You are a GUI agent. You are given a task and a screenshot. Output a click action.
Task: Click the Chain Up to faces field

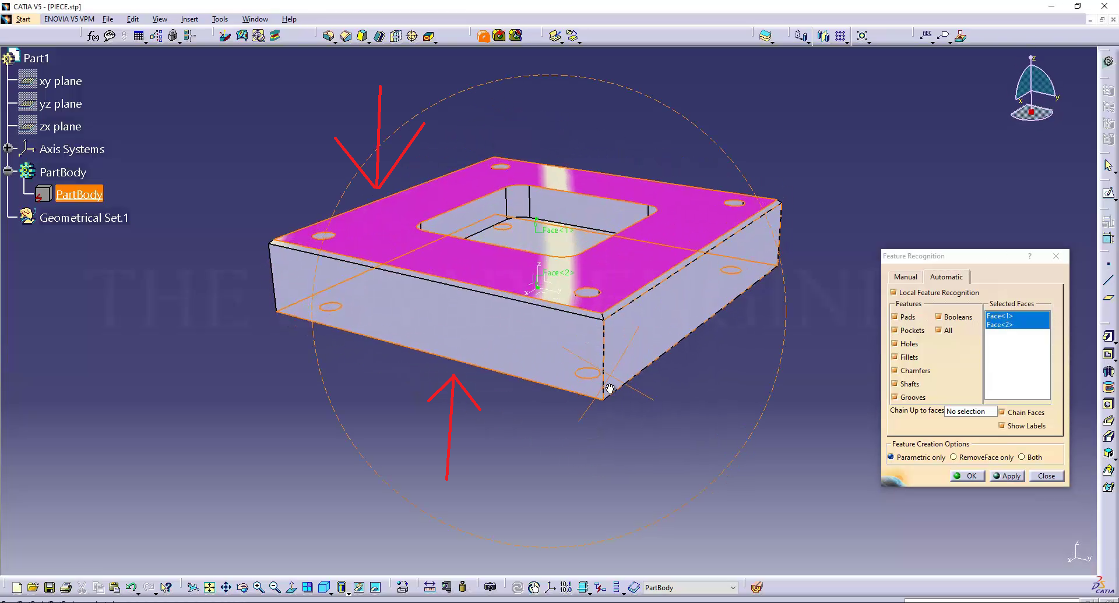pyautogui.click(x=970, y=411)
